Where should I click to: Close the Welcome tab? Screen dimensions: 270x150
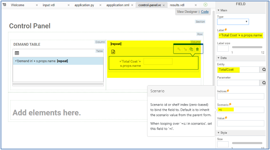click(x=37, y=5)
